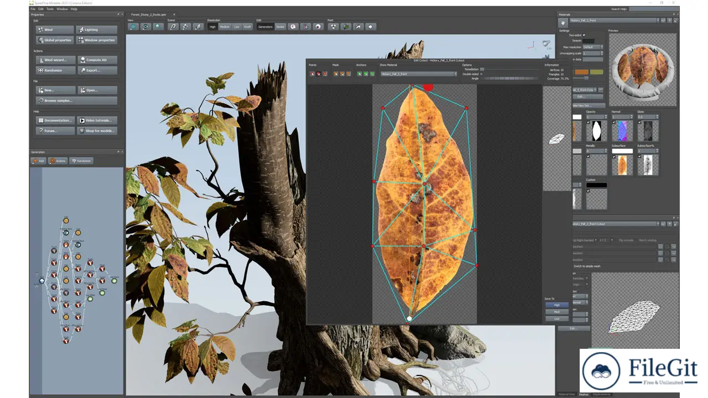Click the Custom black color swatch
Viewport: 708px width, 398px height.
point(596,185)
